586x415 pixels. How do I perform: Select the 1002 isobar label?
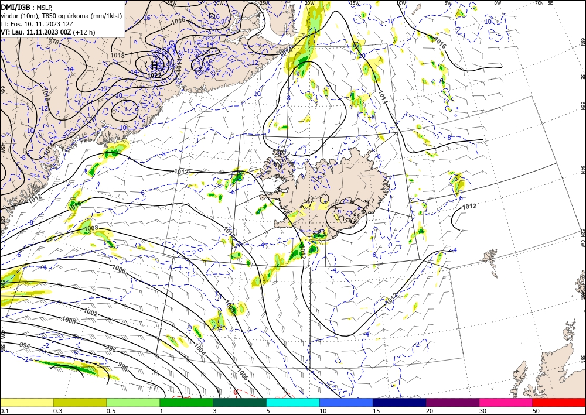coord(90,313)
